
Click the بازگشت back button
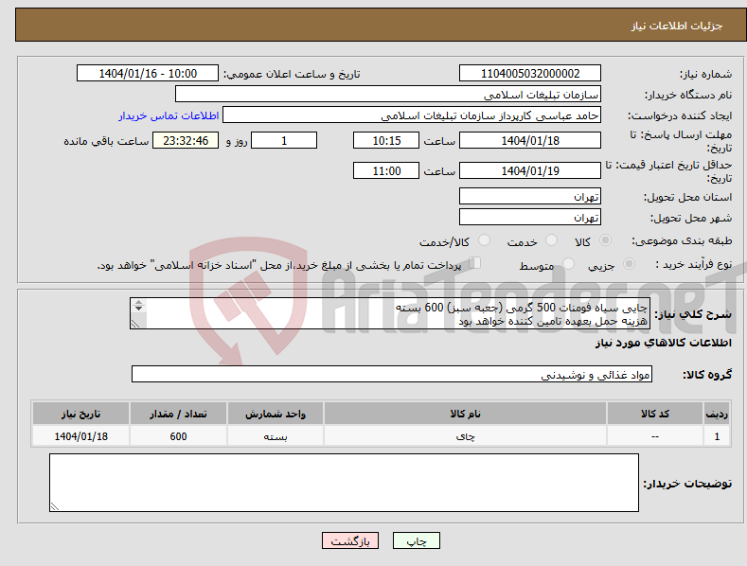pos(350,540)
